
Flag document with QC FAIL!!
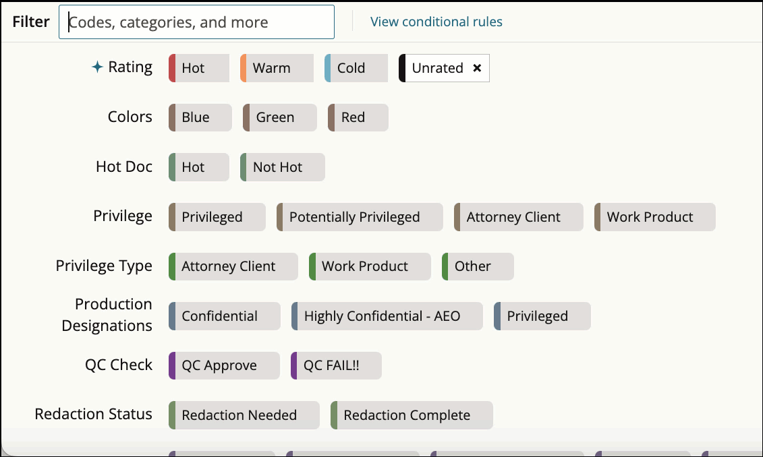(x=336, y=365)
